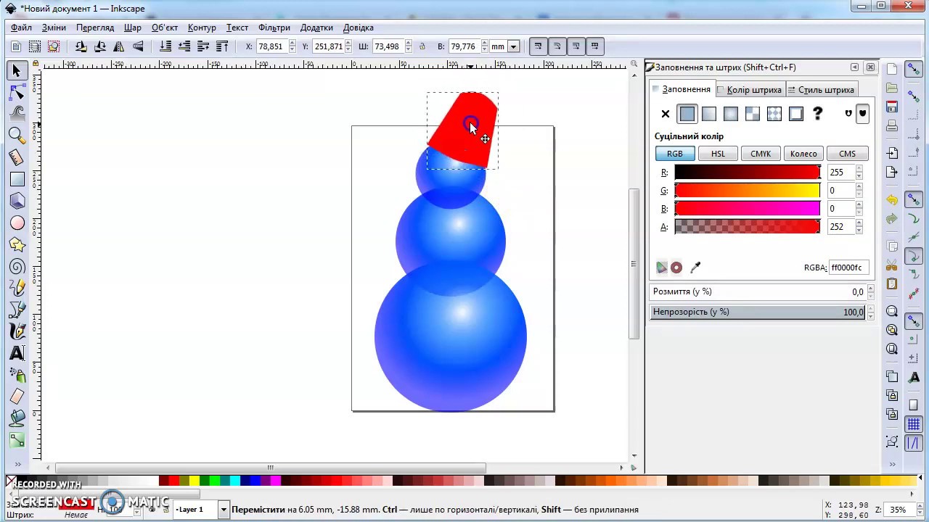
Task: Pick the Bezier pen tool
Action: pos(17,310)
